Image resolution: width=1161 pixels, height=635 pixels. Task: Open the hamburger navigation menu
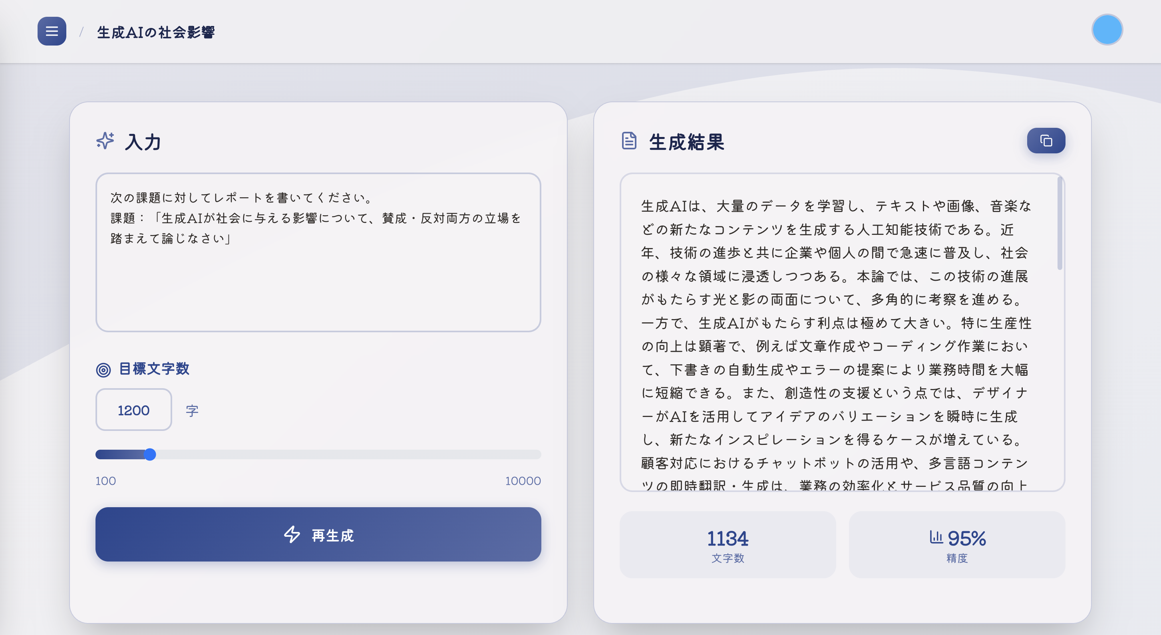[52, 31]
